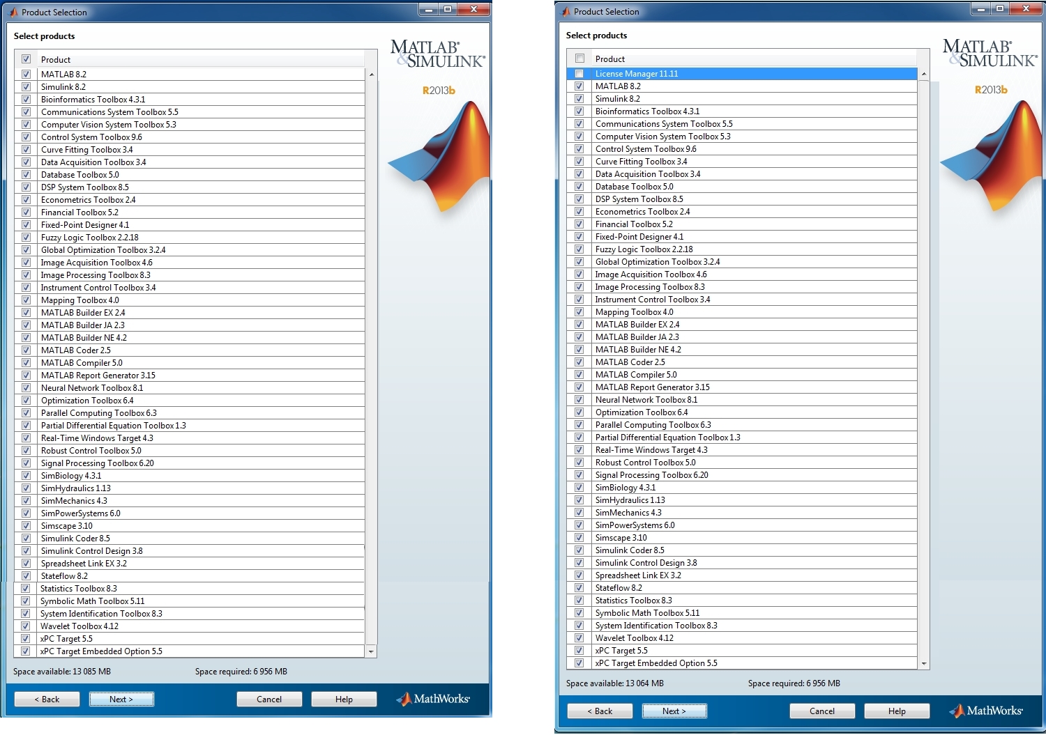Select SimMechanics 4.3 in right window
The width and height of the screenshot is (1046, 735).
click(x=742, y=513)
